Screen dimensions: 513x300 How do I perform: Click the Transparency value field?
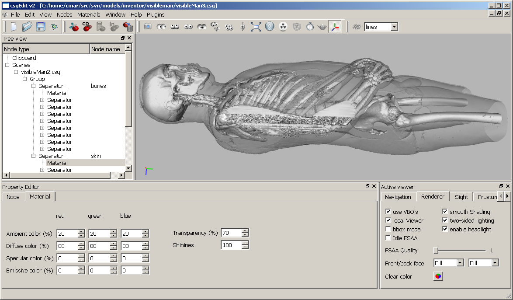pyautogui.click(x=231, y=233)
